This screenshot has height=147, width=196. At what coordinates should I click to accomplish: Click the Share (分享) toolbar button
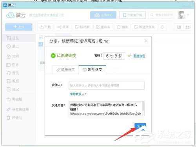(63, 27)
